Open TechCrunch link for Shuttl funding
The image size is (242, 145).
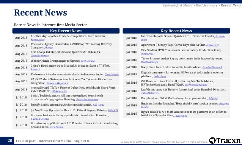point(57,127)
